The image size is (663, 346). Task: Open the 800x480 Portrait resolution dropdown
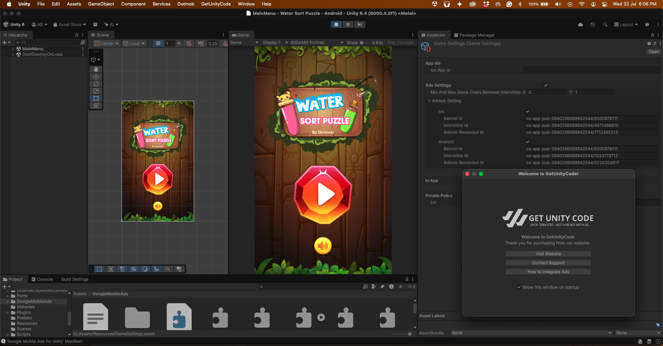pos(317,42)
